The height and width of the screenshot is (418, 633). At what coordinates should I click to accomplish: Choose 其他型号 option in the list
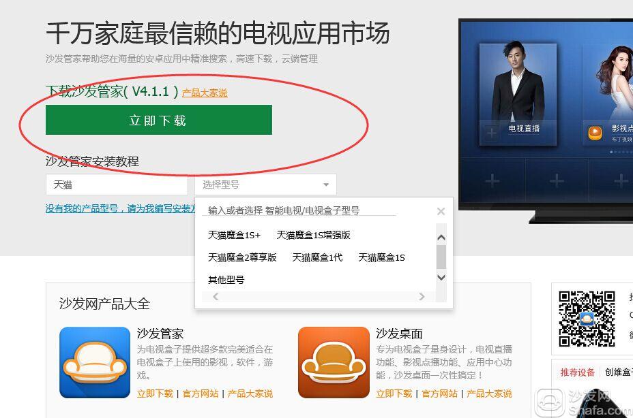[x=226, y=280]
